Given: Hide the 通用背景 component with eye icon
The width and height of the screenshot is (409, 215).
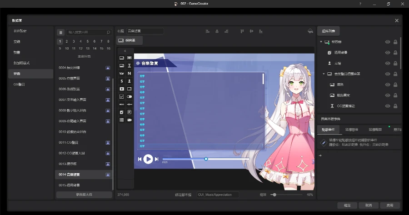Looking at the screenshot, I should pos(388,53).
